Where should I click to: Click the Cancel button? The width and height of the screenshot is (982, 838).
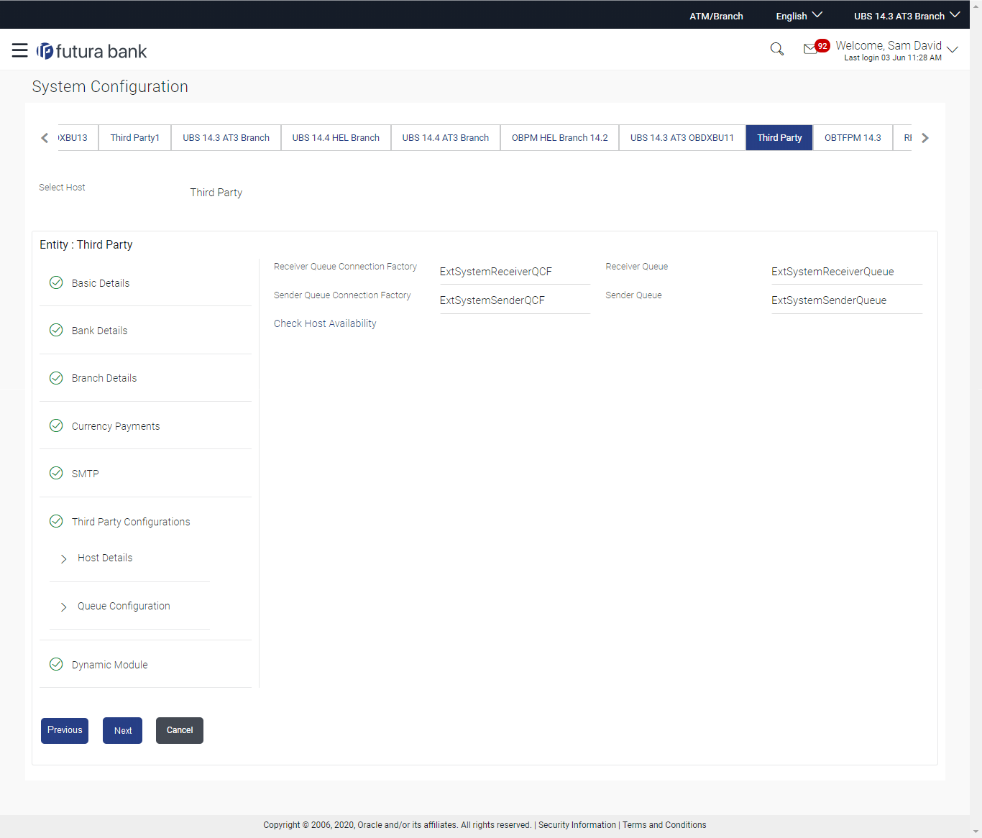tap(180, 730)
